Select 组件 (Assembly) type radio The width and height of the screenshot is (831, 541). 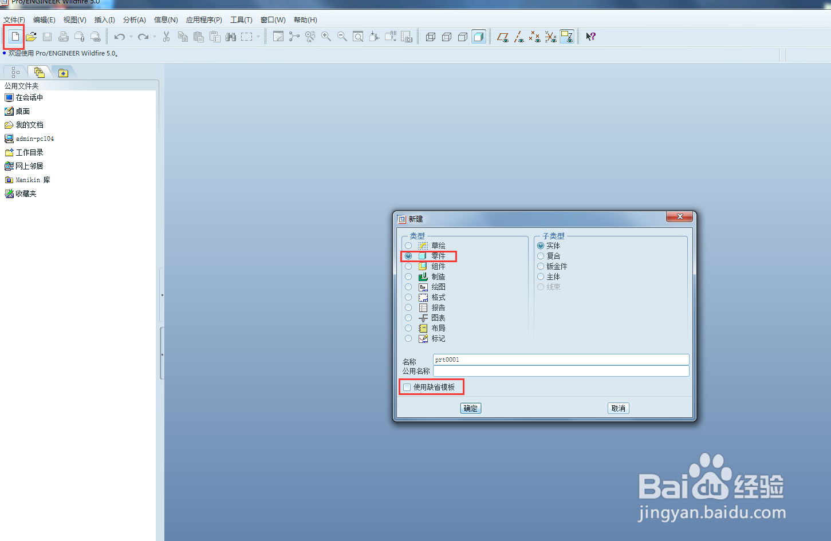tap(408, 266)
